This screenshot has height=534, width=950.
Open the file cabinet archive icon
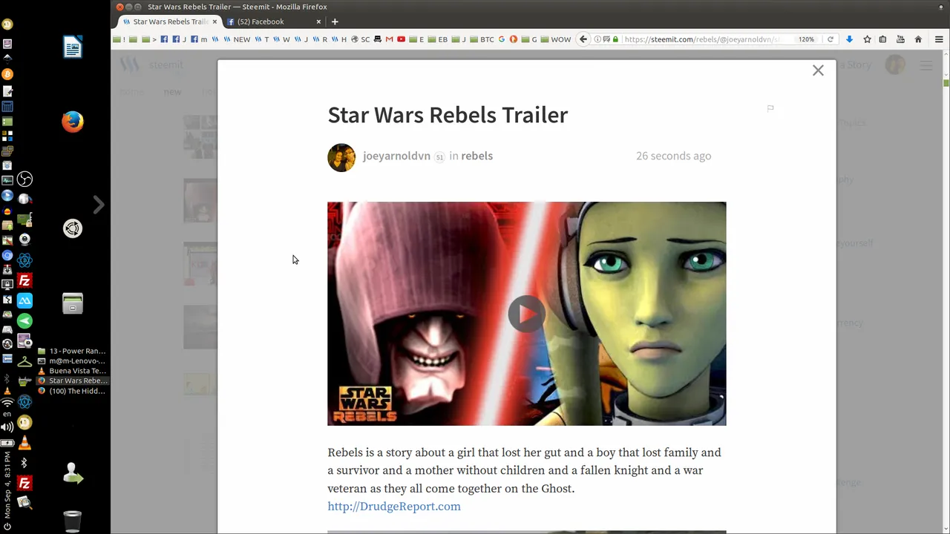pyautogui.click(x=73, y=303)
